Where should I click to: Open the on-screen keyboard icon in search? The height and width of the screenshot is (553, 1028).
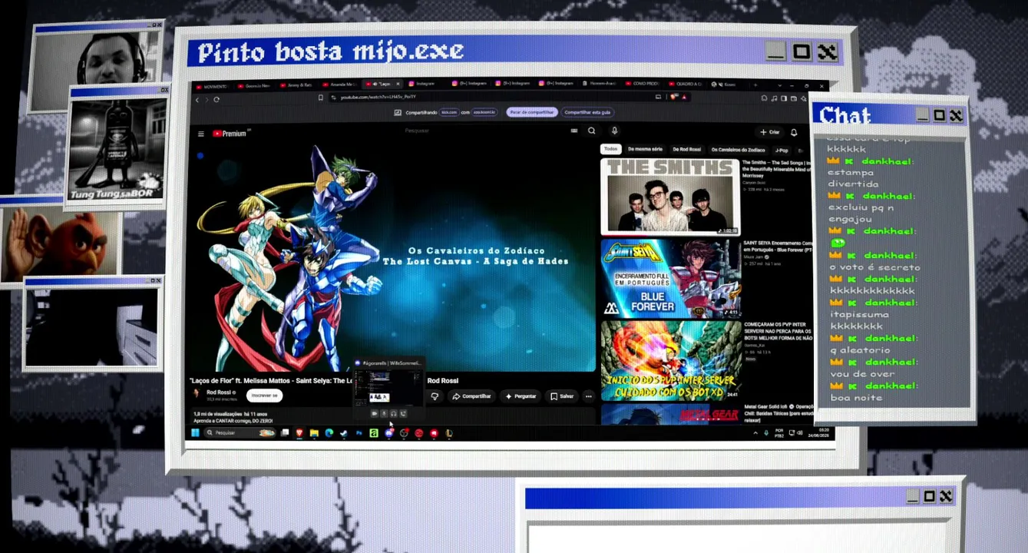click(x=573, y=131)
